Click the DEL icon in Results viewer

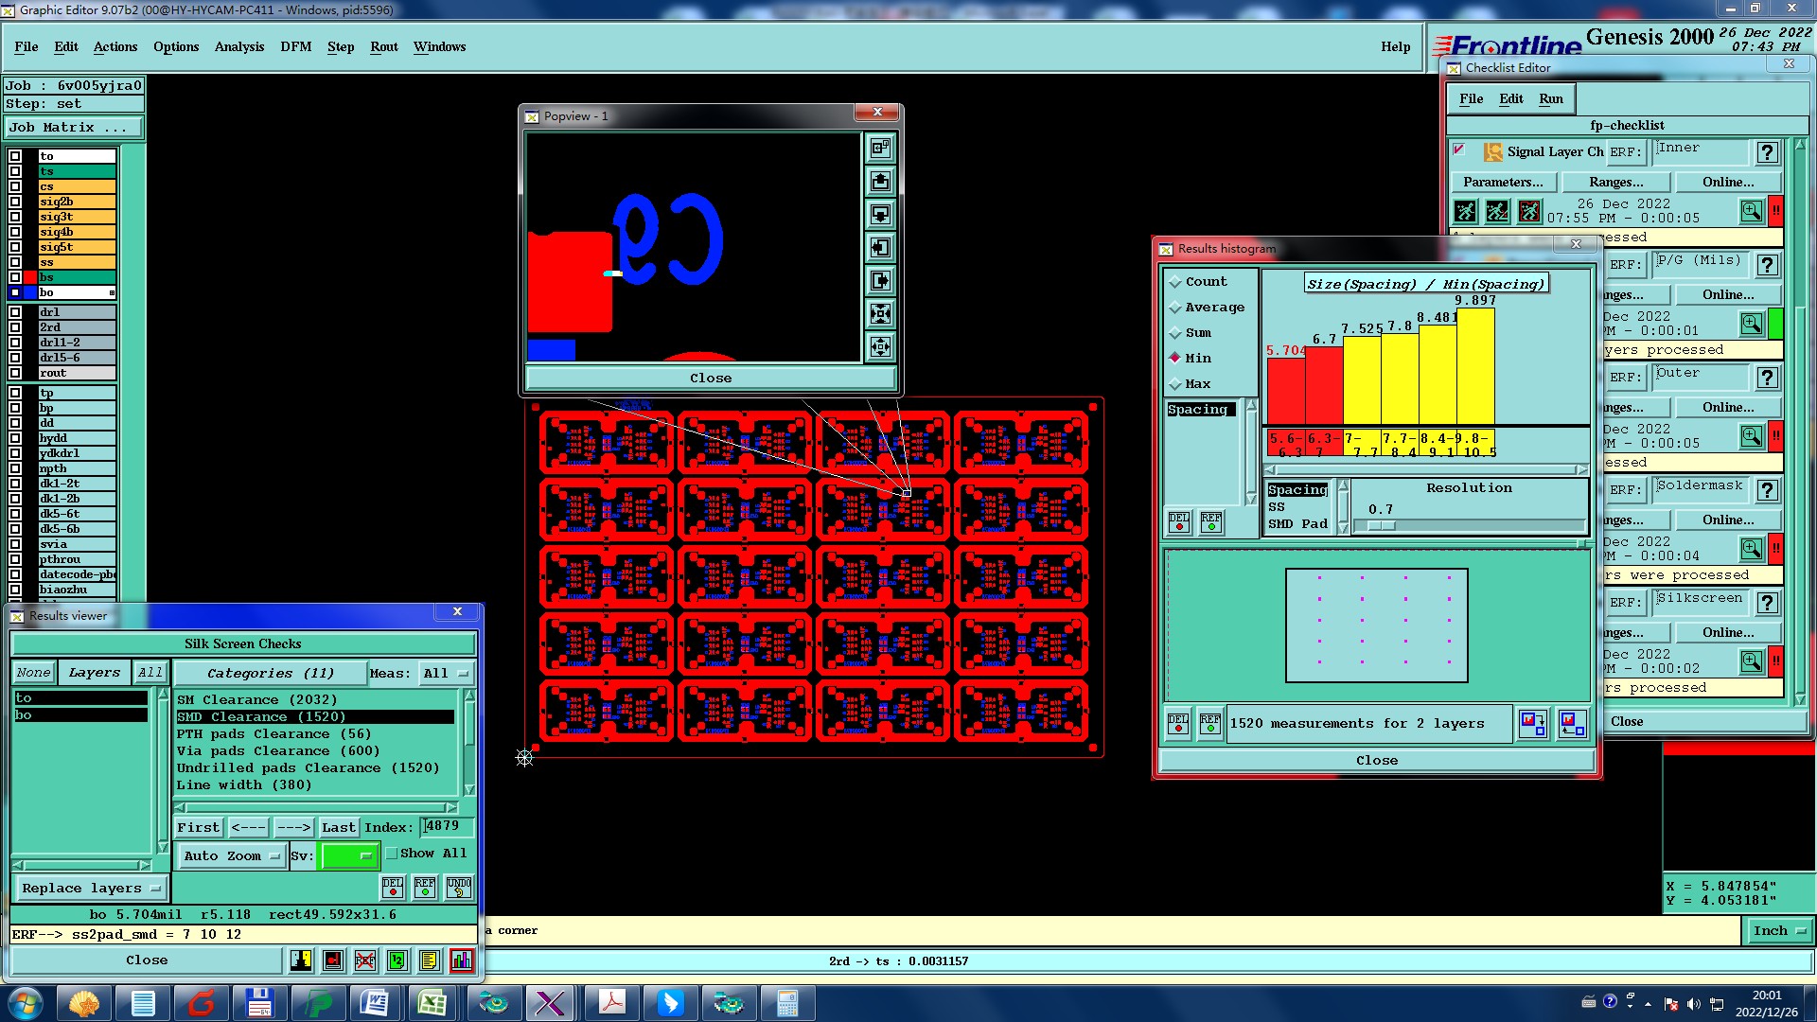[x=393, y=888]
